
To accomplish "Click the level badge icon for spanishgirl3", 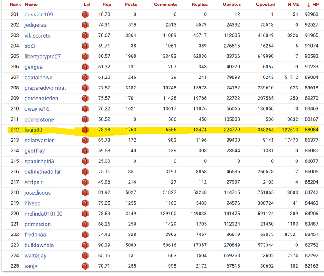I will (x=85, y=161).
